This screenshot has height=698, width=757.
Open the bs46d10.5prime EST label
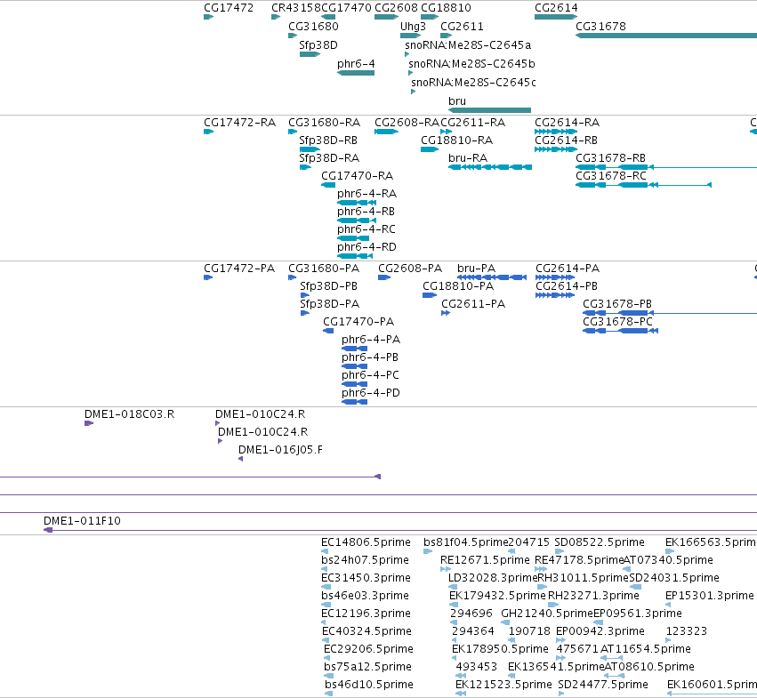pyautogui.click(x=369, y=685)
